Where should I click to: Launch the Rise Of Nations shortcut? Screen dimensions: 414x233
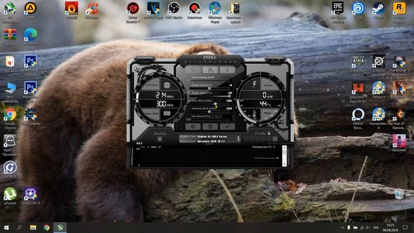pos(399,115)
